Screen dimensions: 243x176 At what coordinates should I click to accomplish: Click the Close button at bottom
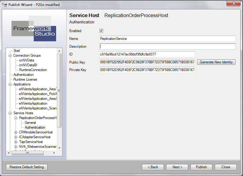coord(226,167)
